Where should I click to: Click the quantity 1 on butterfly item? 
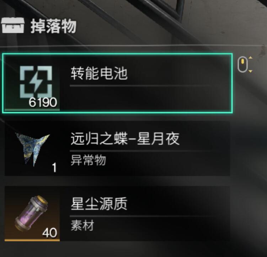[x=54, y=167]
